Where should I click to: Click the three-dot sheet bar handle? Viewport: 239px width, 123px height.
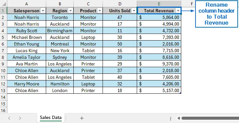pyautogui.click(x=171, y=118)
